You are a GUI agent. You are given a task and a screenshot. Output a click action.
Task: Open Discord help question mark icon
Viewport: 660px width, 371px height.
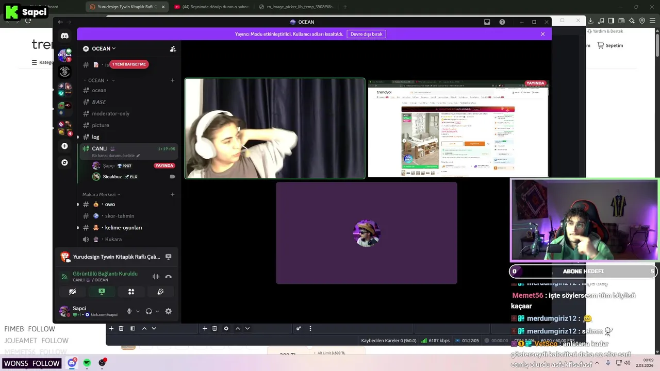[502, 22]
